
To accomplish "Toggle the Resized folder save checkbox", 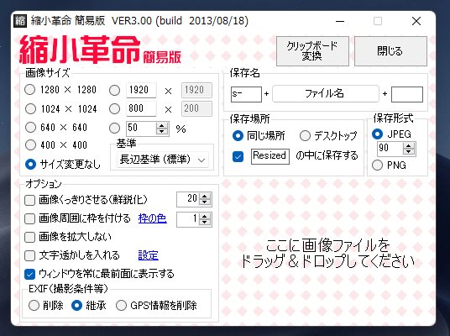I will click(x=238, y=156).
